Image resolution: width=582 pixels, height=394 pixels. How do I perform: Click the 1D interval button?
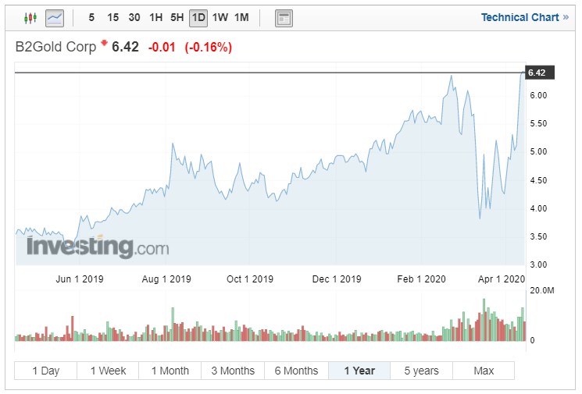[x=198, y=17]
